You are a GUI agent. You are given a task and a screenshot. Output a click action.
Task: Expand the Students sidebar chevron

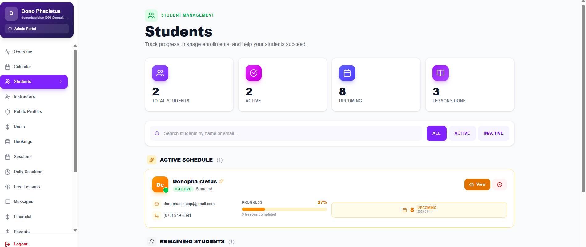[x=61, y=82]
